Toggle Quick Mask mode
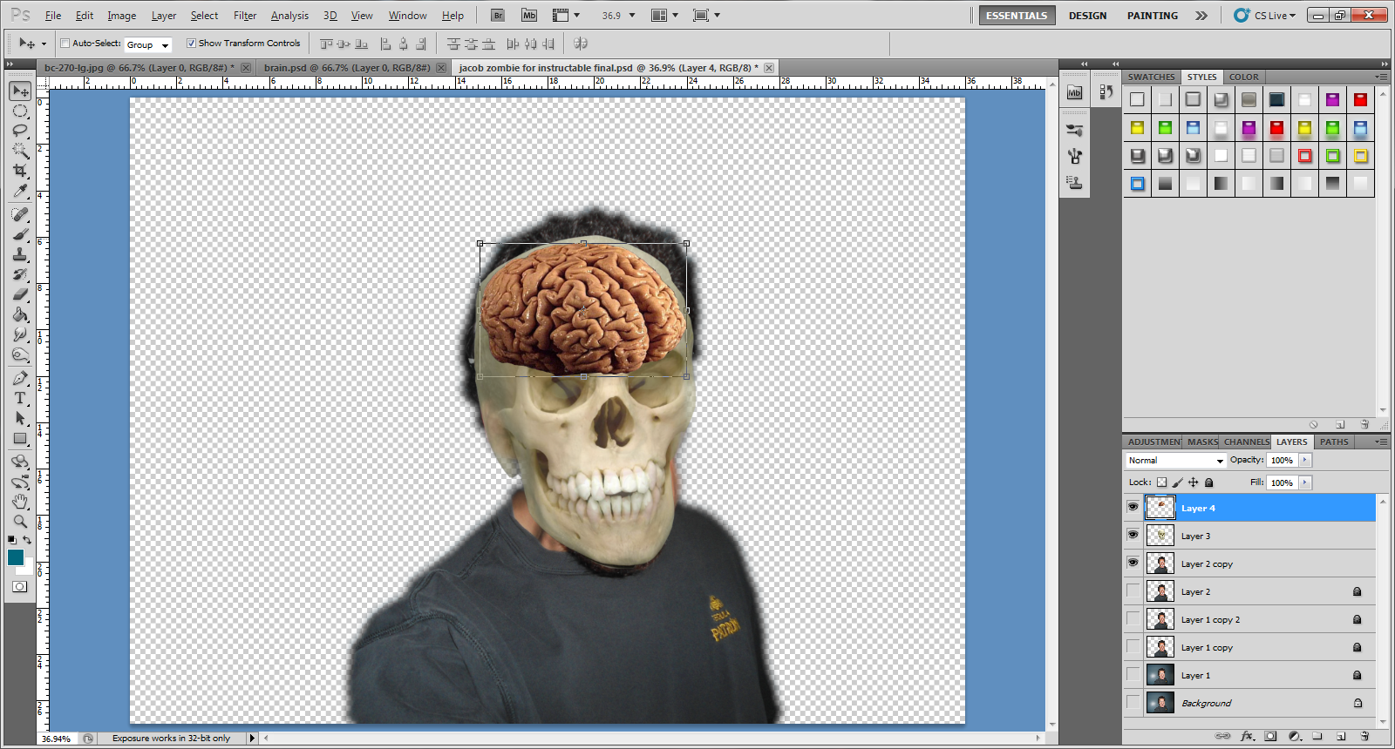Viewport: 1395px width, 749px height. tap(19, 587)
